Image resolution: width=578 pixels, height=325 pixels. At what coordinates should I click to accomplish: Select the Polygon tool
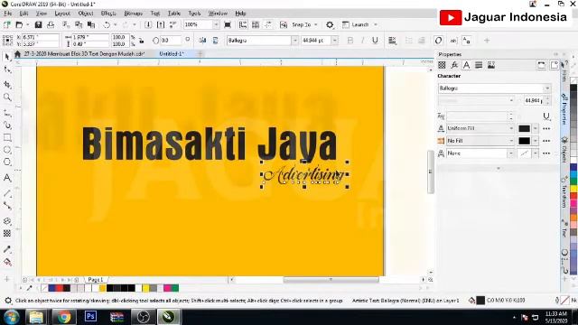[7, 162]
